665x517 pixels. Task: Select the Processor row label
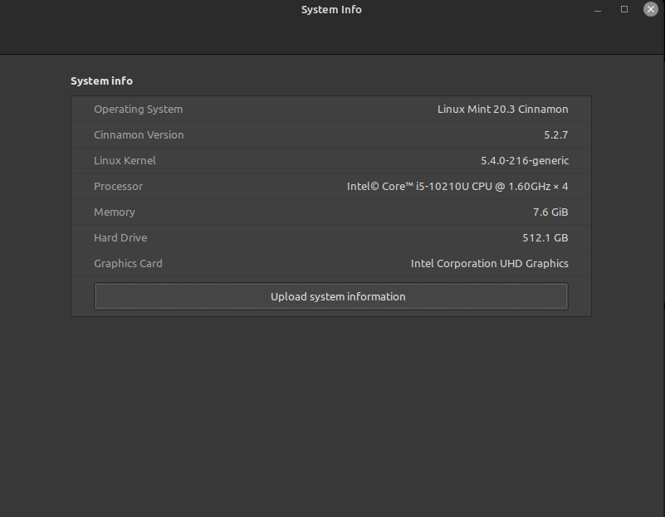[x=118, y=186]
